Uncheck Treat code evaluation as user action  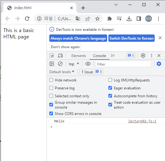click(110, 105)
